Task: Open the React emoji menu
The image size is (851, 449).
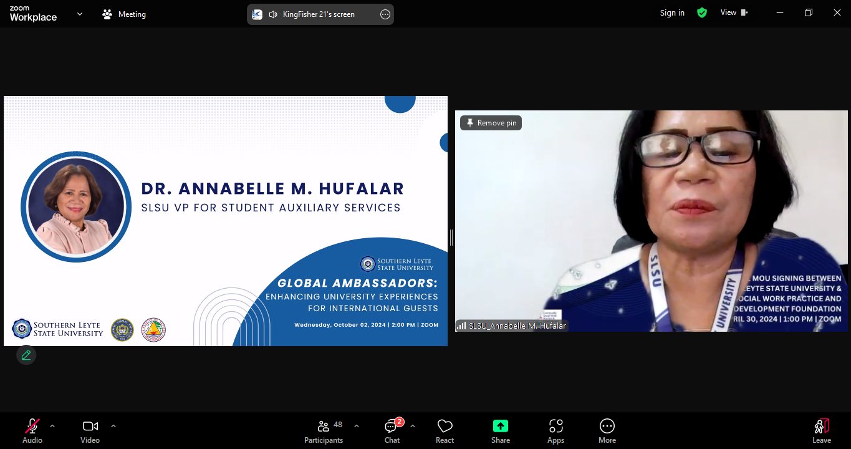Action: pos(445,431)
